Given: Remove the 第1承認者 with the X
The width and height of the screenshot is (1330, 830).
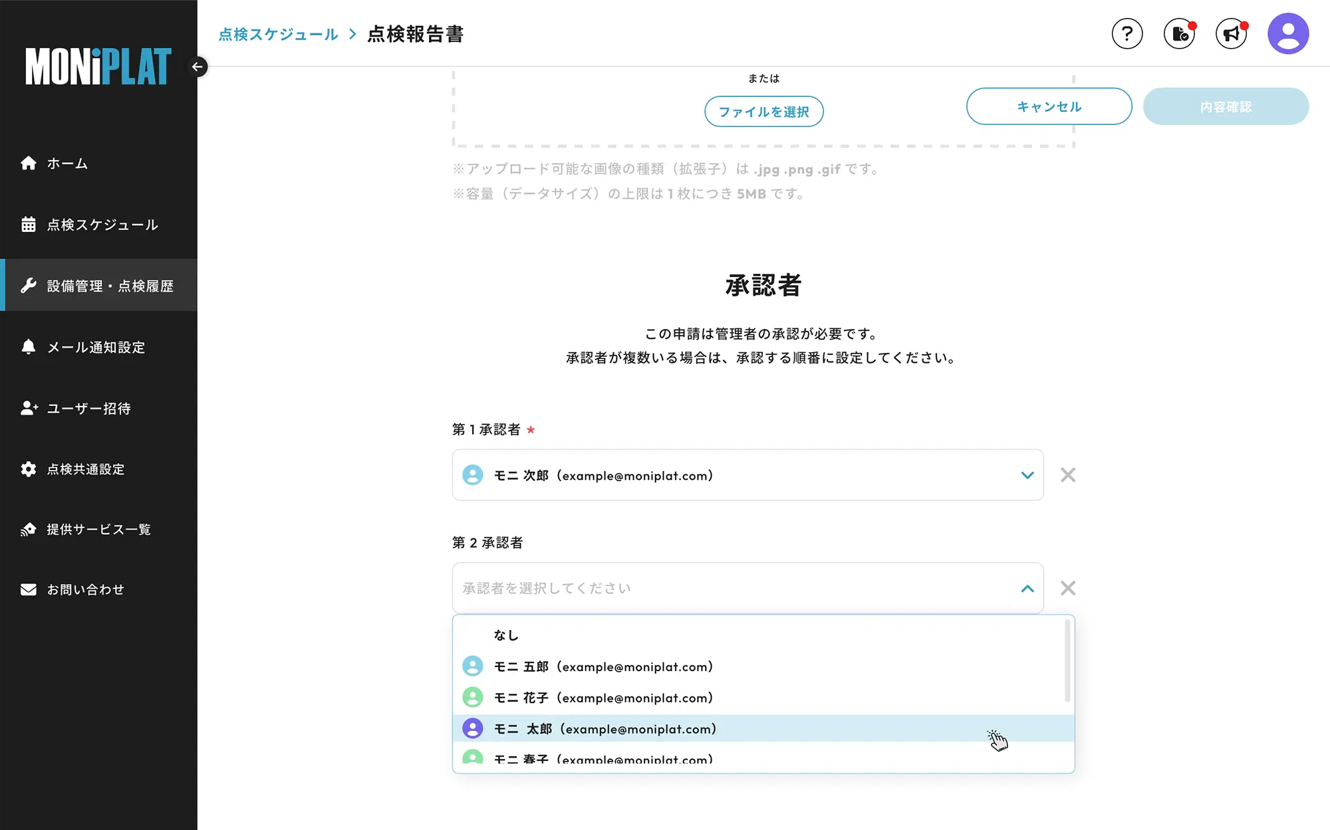Looking at the screenshot, I should click(x=1068, y=475).
